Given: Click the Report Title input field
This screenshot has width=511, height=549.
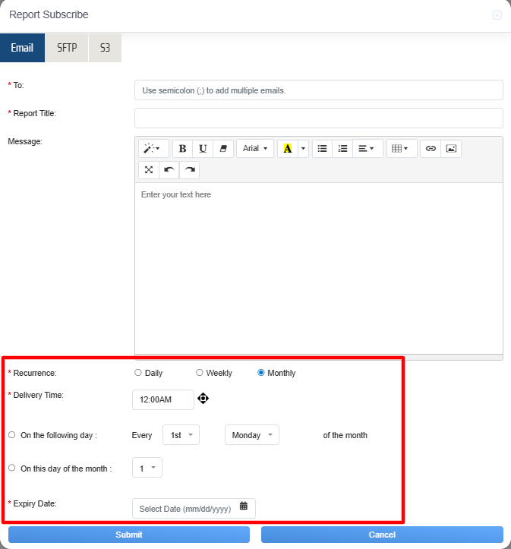Looking at the screenshot, I should [x=318, y=118].
